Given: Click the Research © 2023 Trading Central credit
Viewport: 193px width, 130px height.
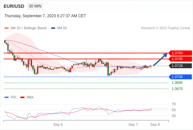Looking at the screenshot, I should coord(166,28).
